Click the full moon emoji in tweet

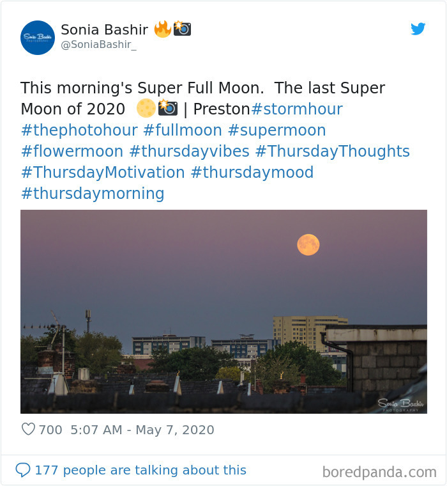146,108
